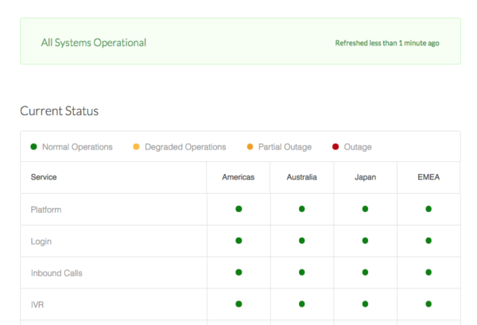Image resolution: width=477 pixels, height=325 pixels.
Task: Click the IVR status dot for EMEA
Action: tap(429, 304)
